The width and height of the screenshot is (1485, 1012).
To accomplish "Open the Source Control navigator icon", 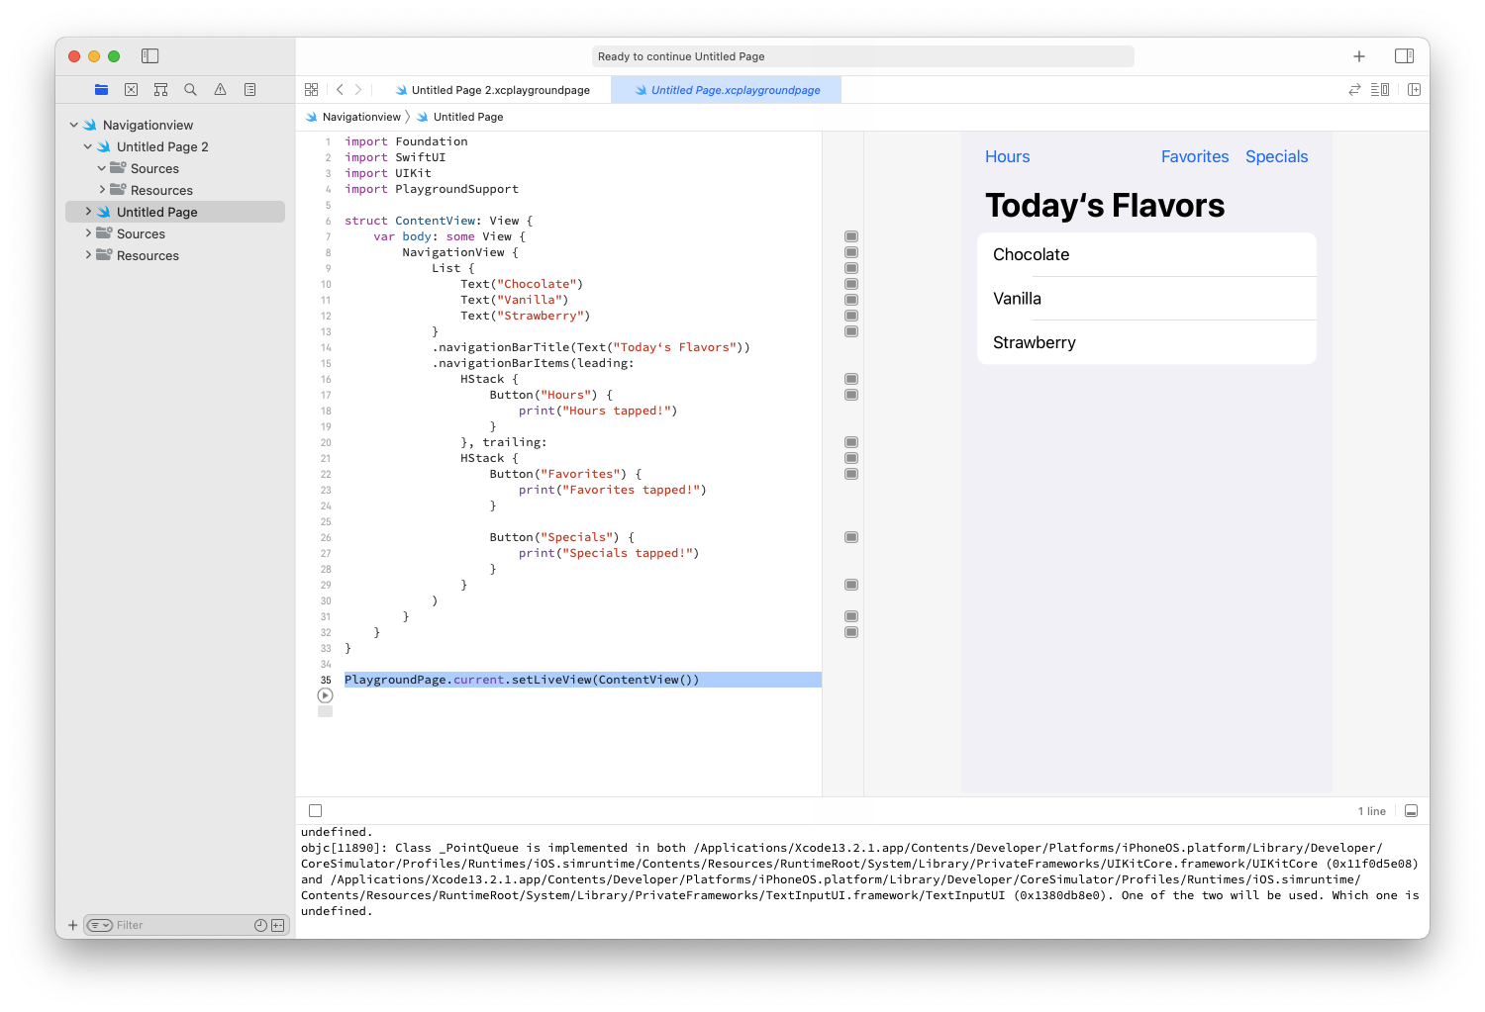I will (131, 90).
